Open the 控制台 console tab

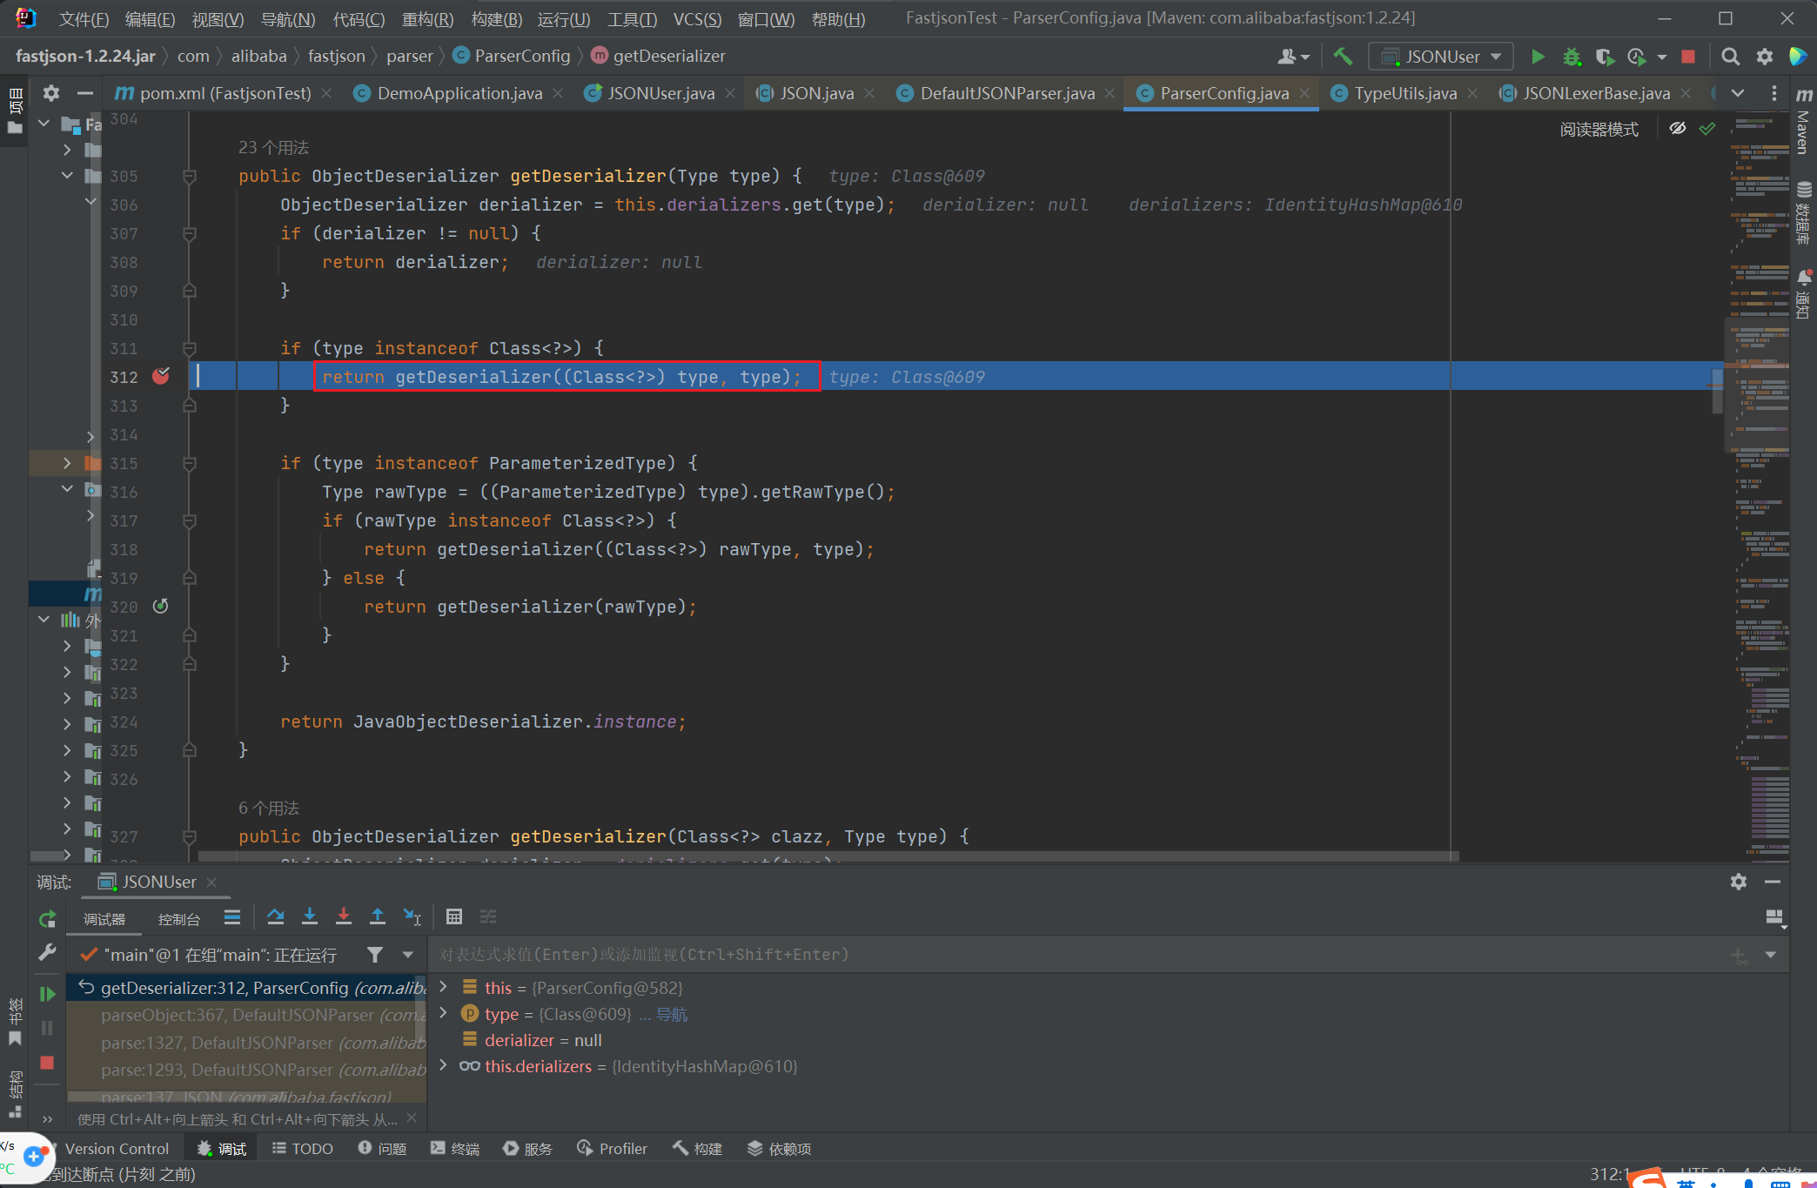(178, 919)
